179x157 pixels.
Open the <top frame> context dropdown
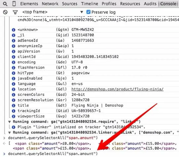tap(53, 12)
